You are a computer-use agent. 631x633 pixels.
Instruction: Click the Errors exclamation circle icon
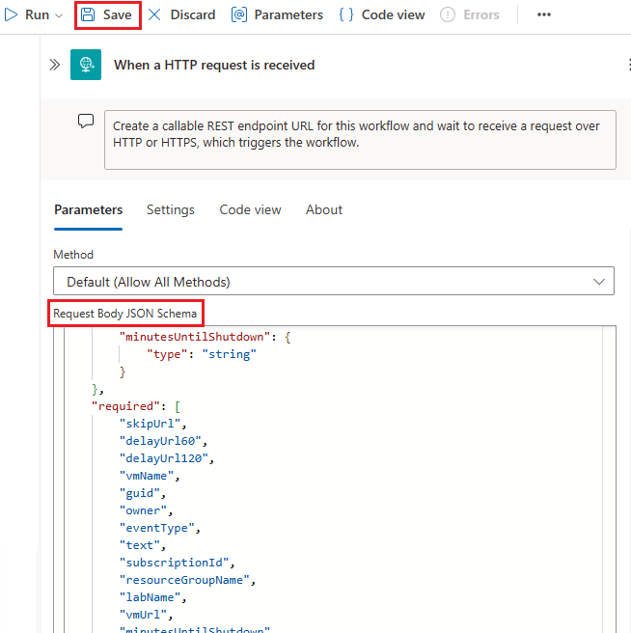tap(448, 14)
